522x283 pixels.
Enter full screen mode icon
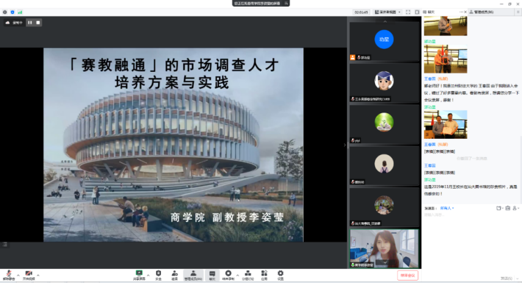click(409, 12)
